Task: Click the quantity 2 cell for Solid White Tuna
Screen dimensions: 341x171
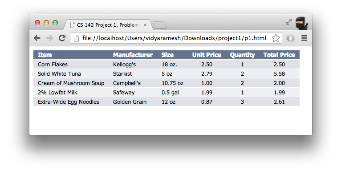Action: tap(242, 74)
